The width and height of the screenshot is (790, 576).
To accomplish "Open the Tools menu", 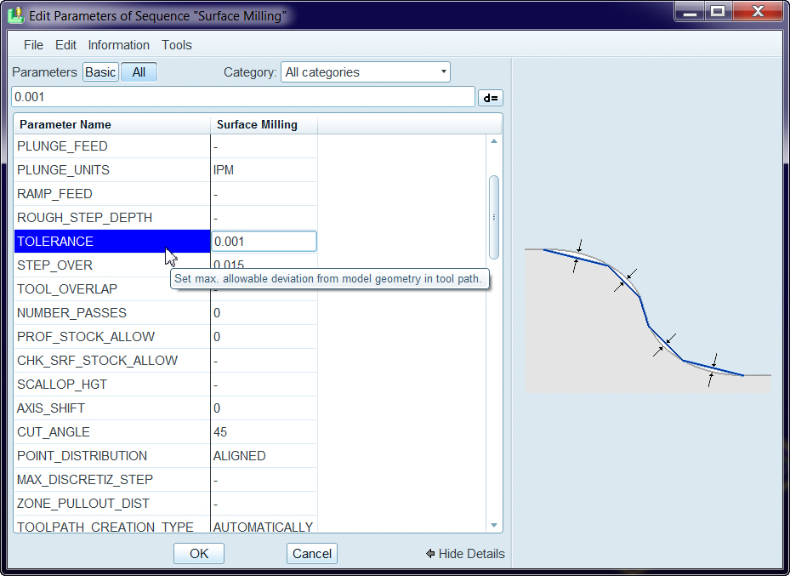I will point(177,45).
